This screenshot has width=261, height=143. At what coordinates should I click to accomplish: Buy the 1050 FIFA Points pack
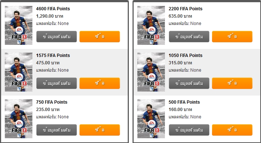[232, 83]
